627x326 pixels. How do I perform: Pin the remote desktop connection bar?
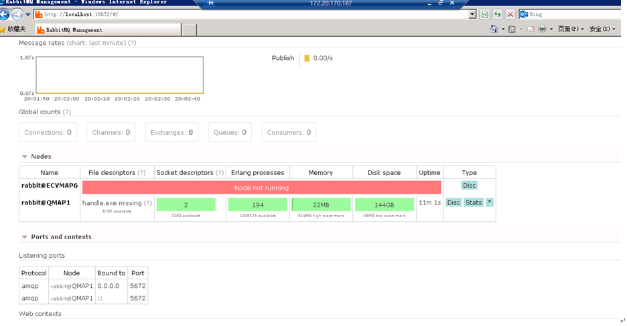210,3
